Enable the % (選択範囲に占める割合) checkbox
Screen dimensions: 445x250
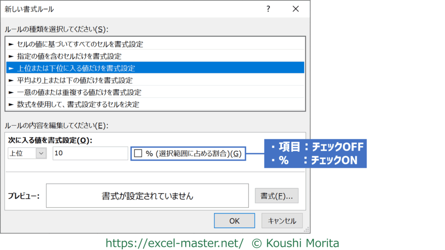[x=138, y=153]
